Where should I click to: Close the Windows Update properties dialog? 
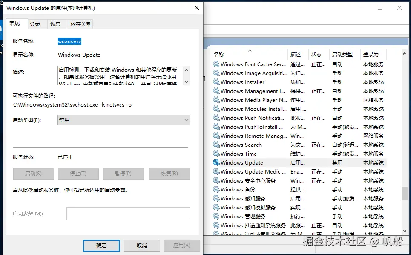click(x=197, y=8)
